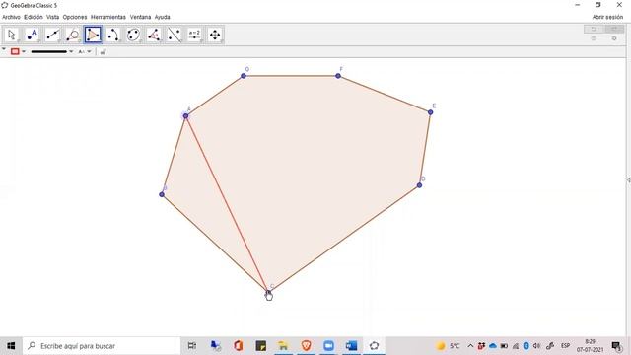631x355 pixels.
Task: Click the volume speaker tray icon
Action: coord(536,346)
